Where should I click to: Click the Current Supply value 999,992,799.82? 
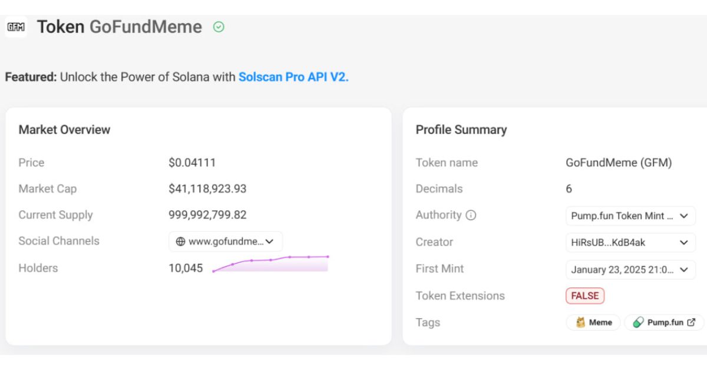[207, 215]
